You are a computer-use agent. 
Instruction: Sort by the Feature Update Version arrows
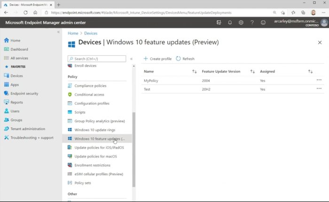(x=252, y=72)
